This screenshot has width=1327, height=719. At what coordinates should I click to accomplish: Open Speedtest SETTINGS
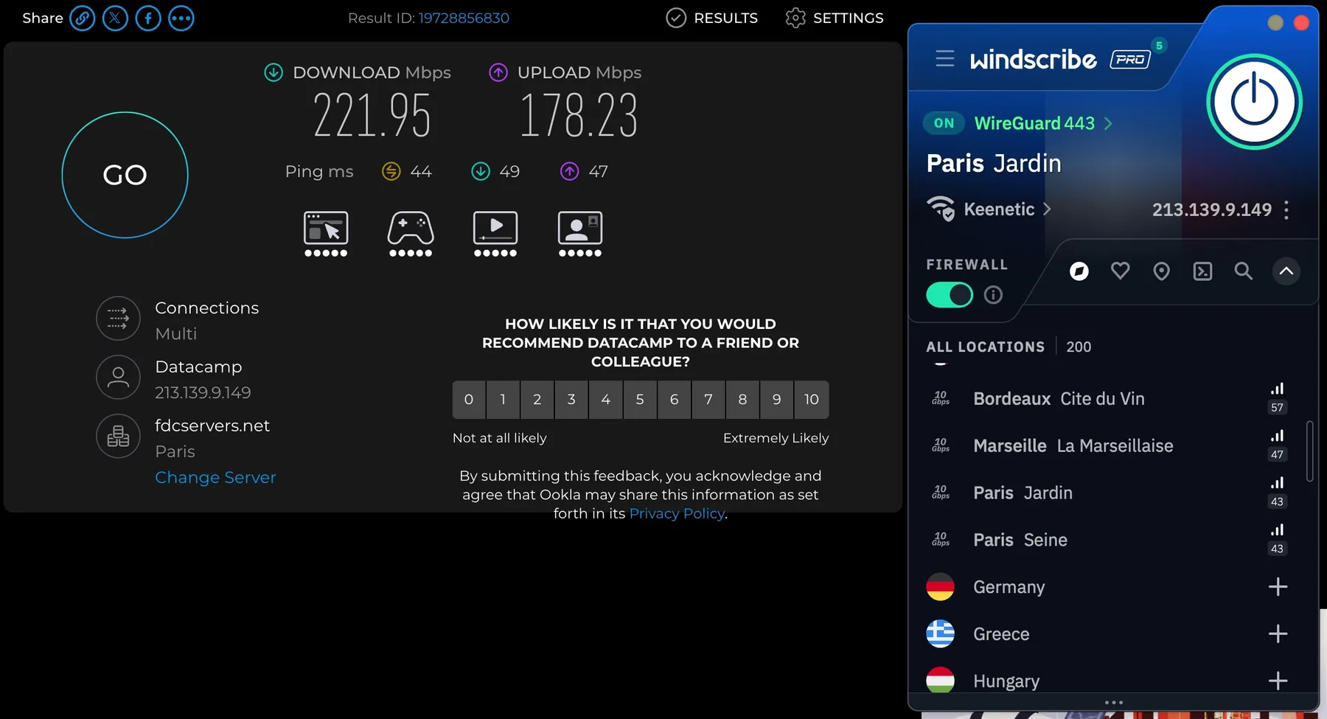(835, 18)
